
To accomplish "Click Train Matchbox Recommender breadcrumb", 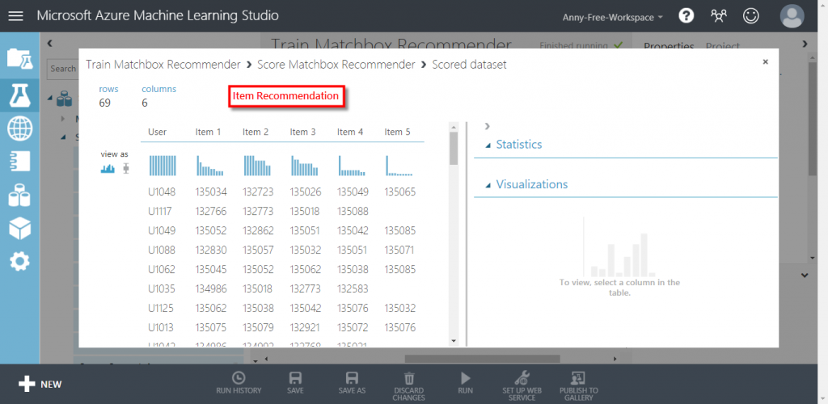I will [x=163, y=65].
